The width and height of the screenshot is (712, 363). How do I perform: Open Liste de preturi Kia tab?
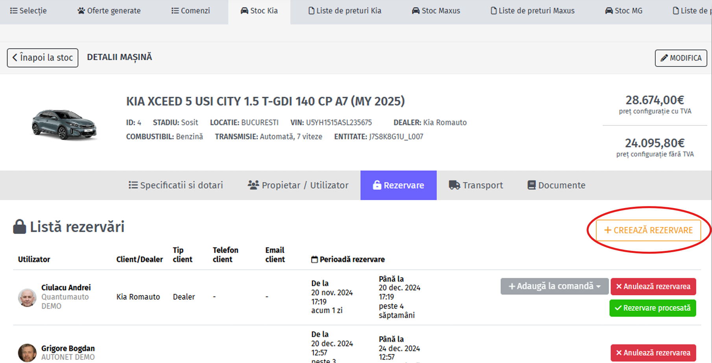(345, 11)
